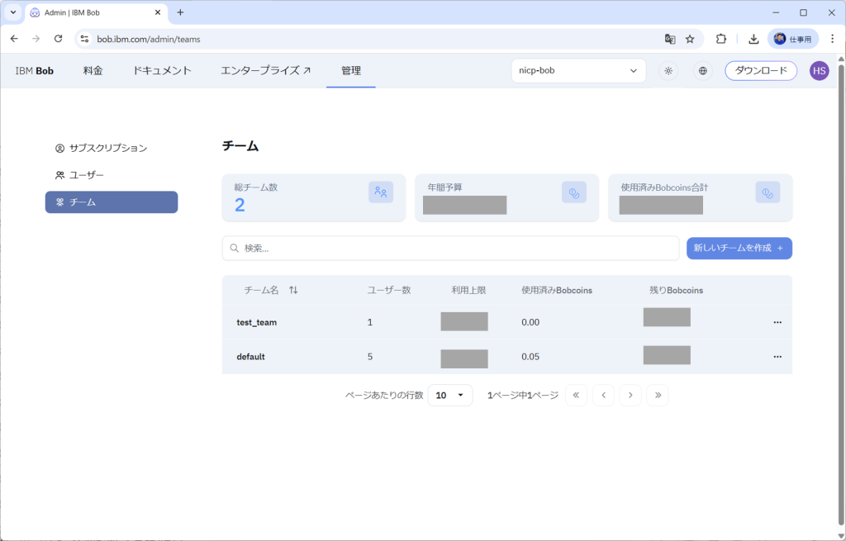This screenshot has height=541, width=846.
Task: Expand the nicp-bob organization dropdown
Action: (578, 71)
